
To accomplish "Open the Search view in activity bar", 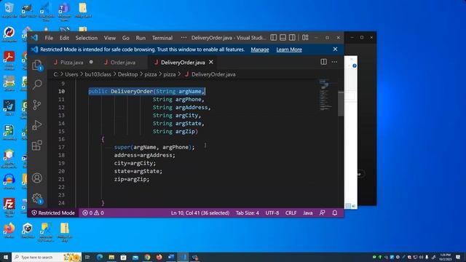I will 37,84.
